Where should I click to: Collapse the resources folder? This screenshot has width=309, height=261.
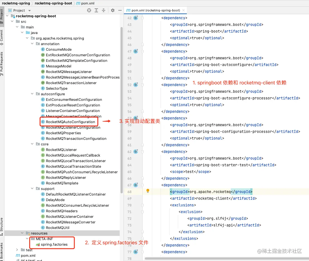tap(22, 233)
